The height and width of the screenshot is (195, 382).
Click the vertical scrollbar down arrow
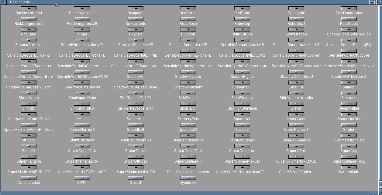[x=380, y=189]
